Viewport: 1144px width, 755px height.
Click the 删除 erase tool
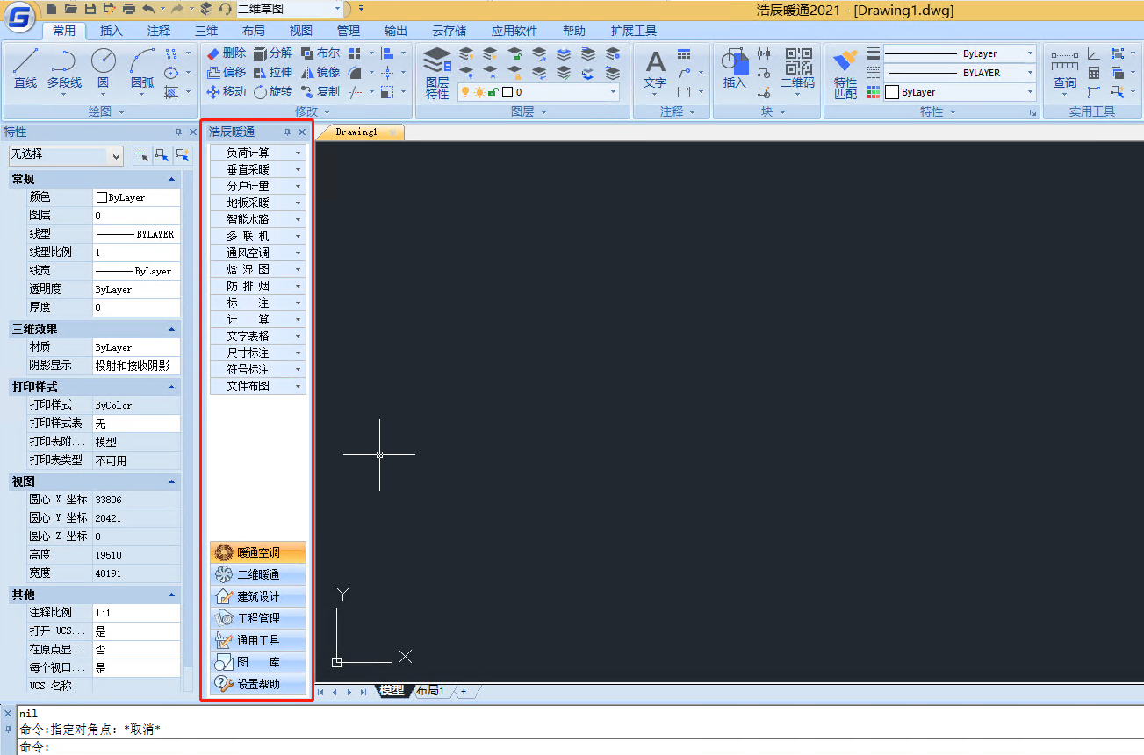click(226, 53)
